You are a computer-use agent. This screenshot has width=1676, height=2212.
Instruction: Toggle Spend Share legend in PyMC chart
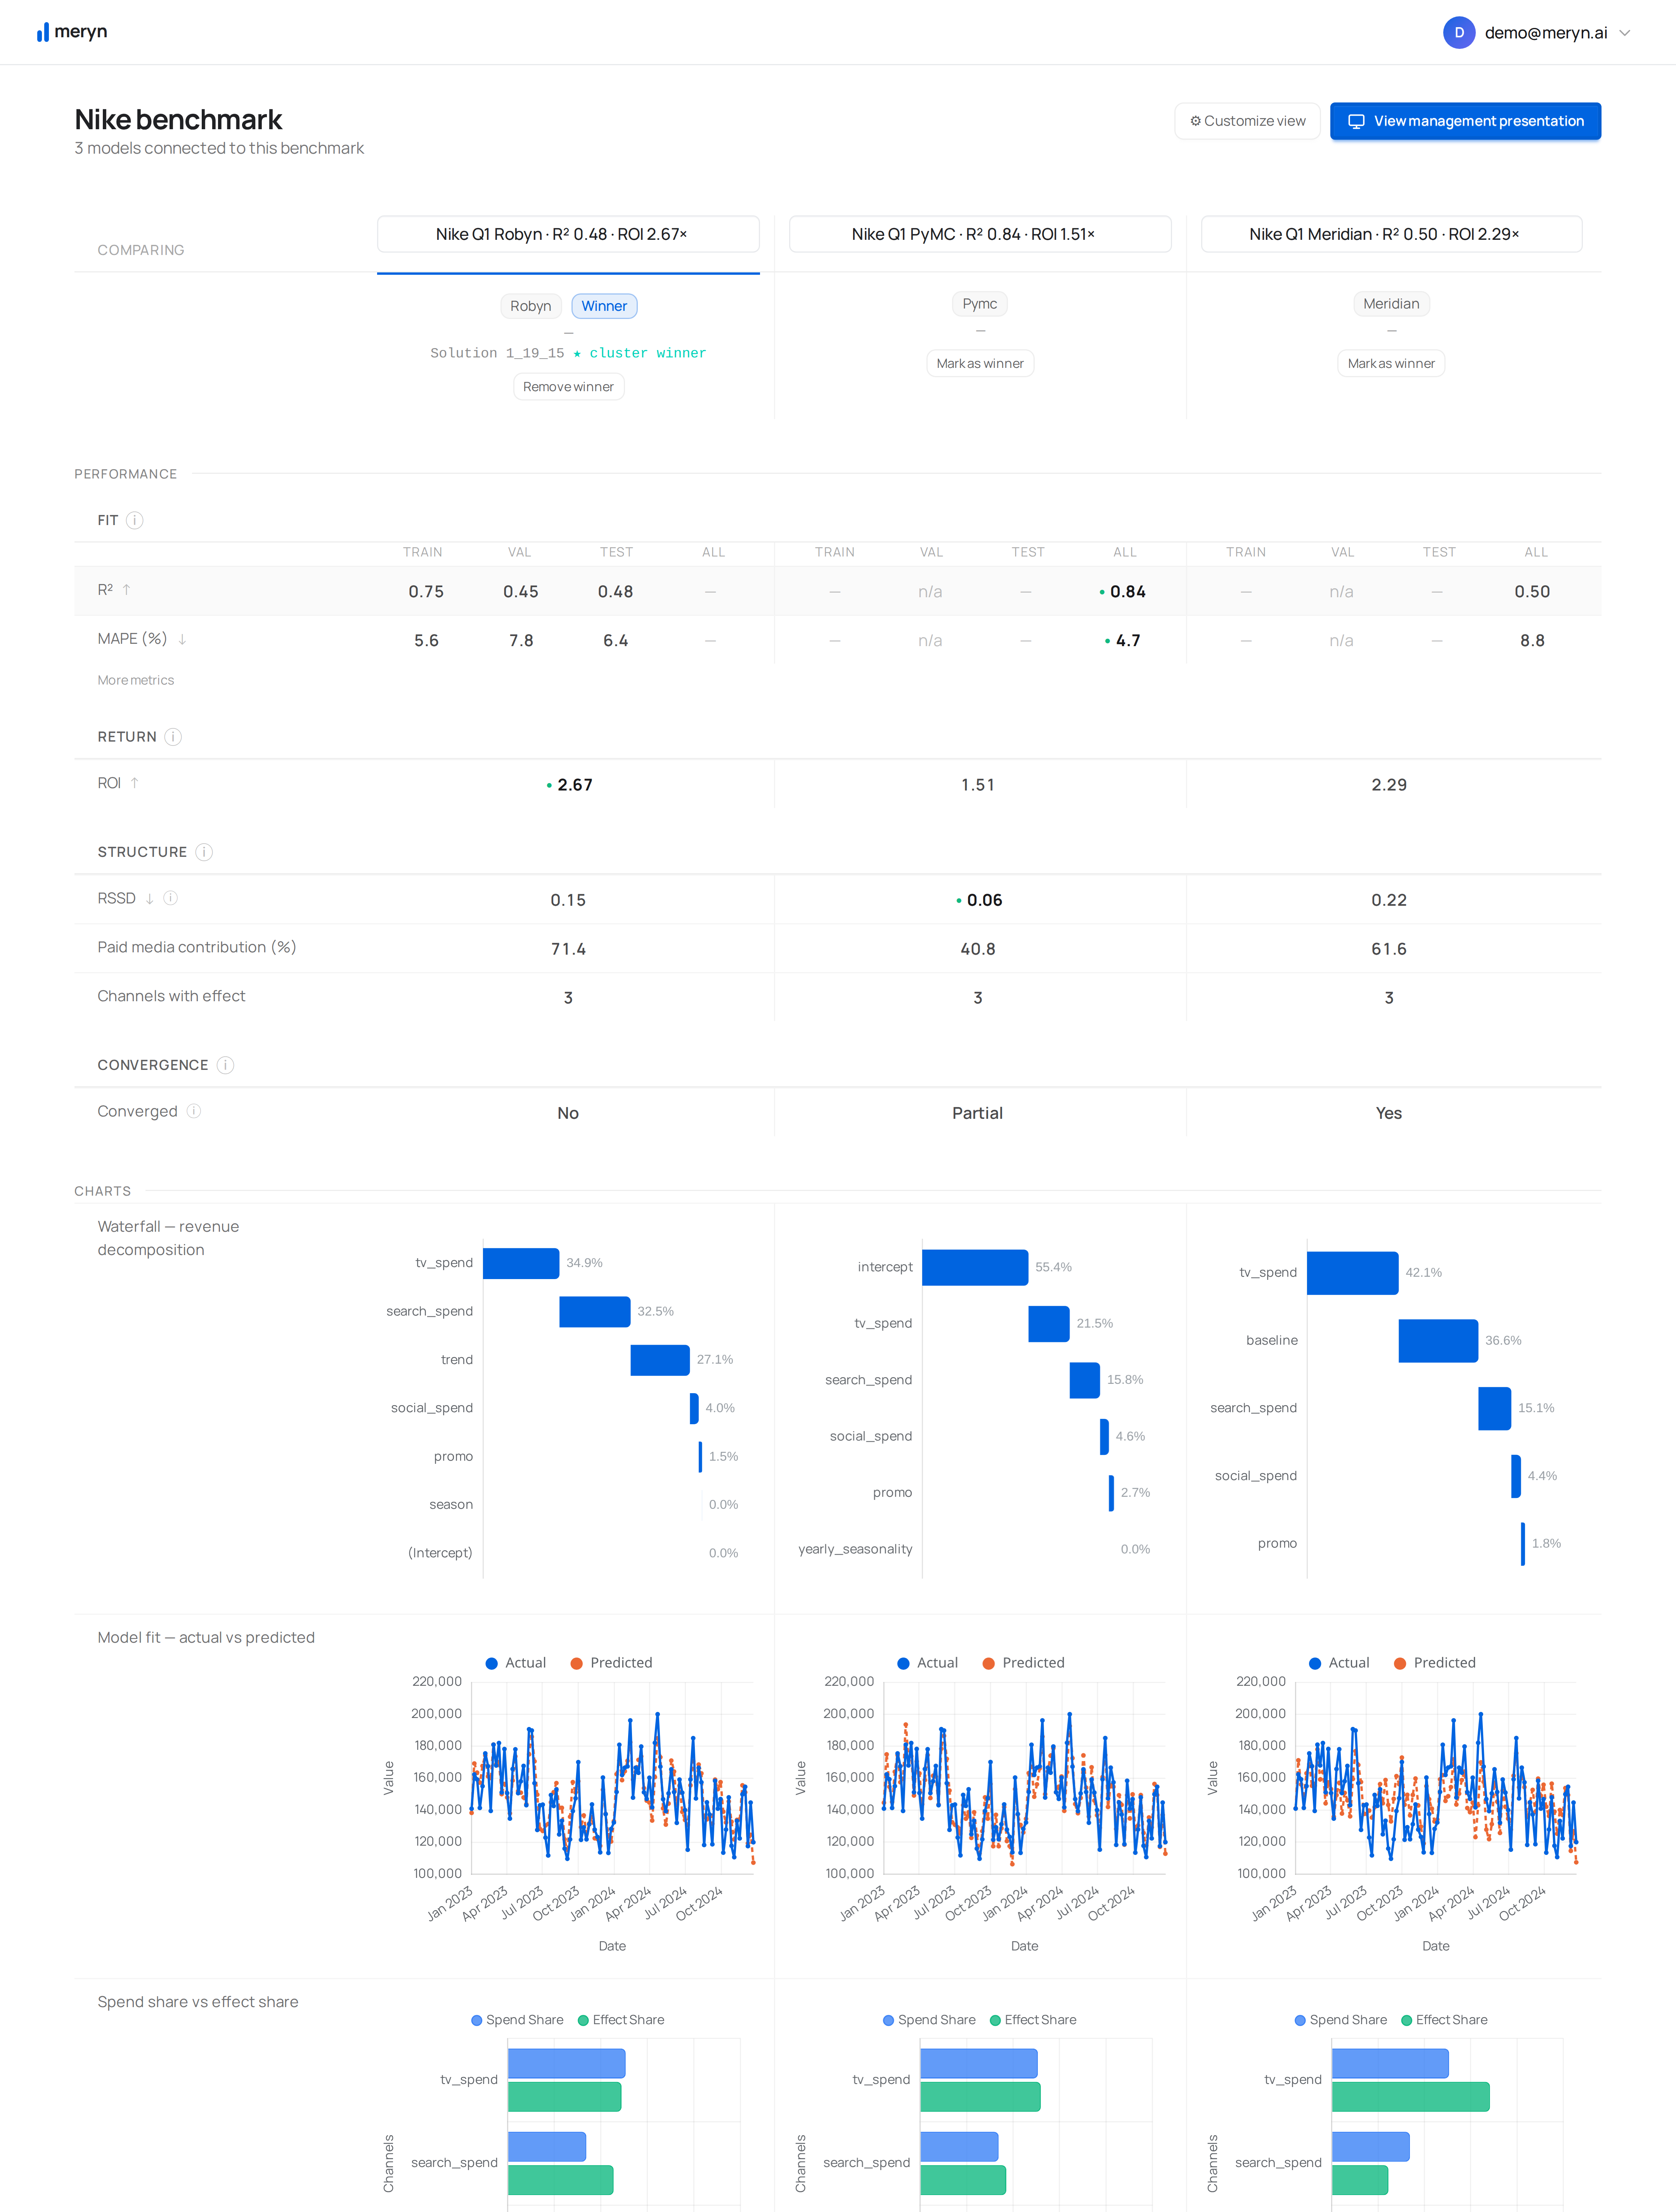tap(929, 2020)
